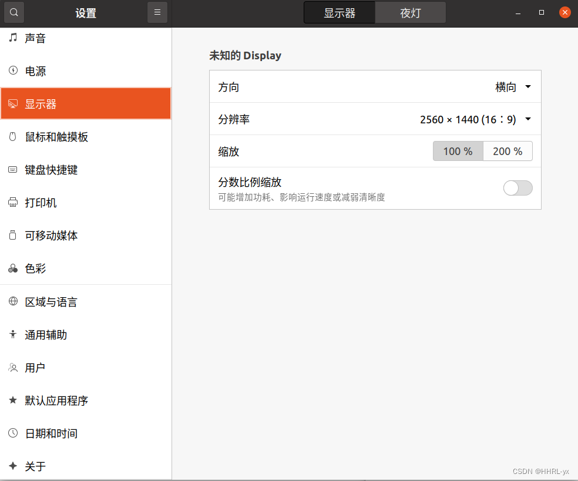578x481 pixels.
Task: Open the hamburger menu button
Action: pyautogui.click(x=157, y=12)
